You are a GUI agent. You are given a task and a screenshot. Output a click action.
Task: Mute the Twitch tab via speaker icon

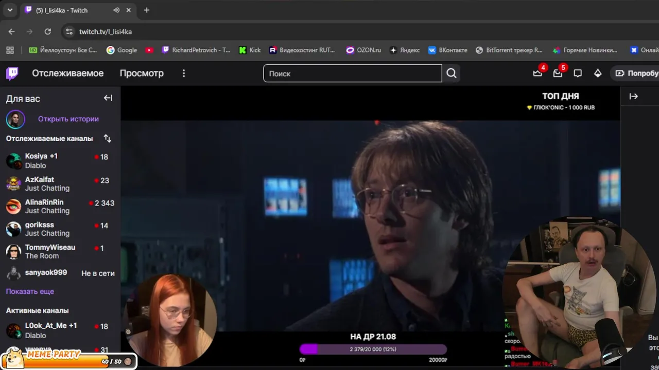click(116, 10)
